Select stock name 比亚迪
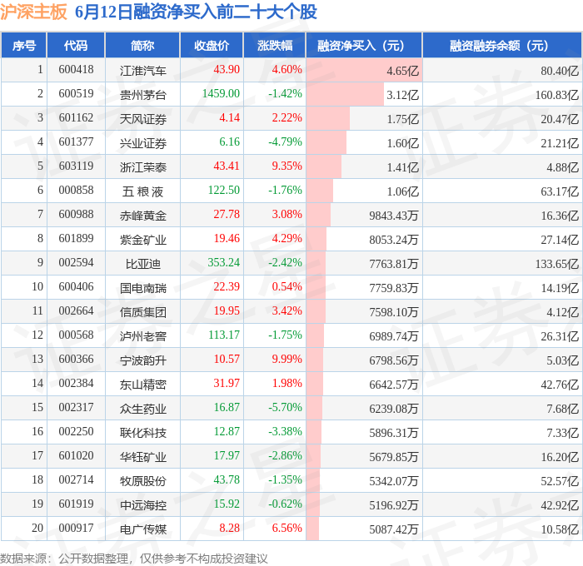The image size is (583, 566). click(142, 264)
